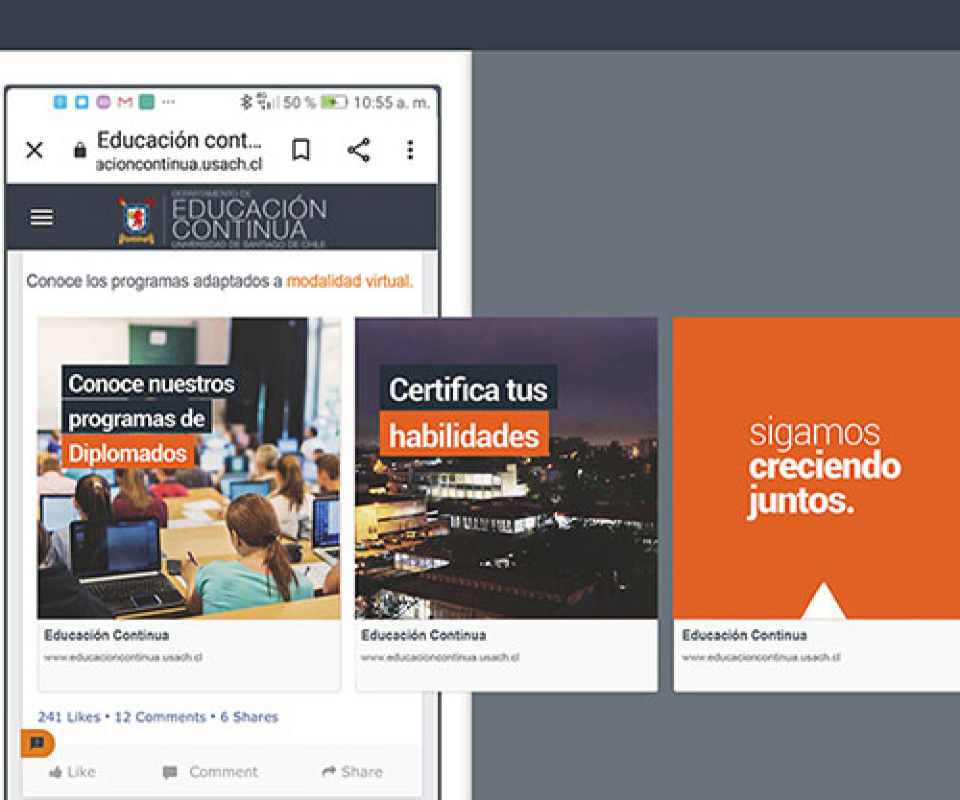Open the 6 Shares link
This screenshot has height=800, width=960.
[249, 717]
